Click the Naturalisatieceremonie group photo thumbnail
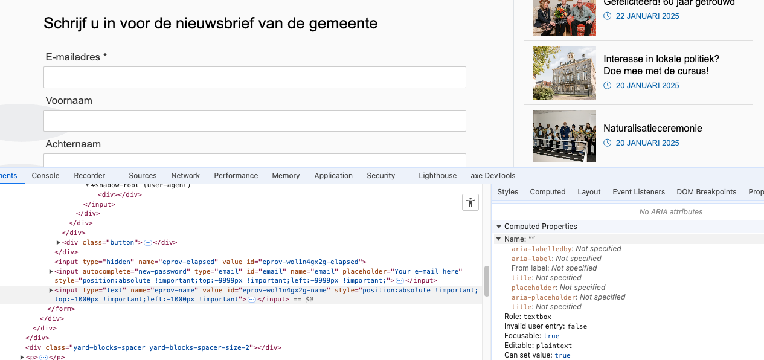This screenshot has width=764, height=360. tap(564, 136)
